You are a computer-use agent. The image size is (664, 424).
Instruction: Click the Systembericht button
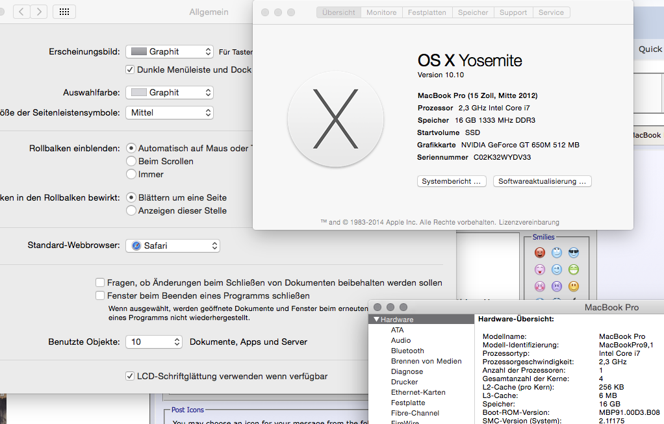point(452,181)
